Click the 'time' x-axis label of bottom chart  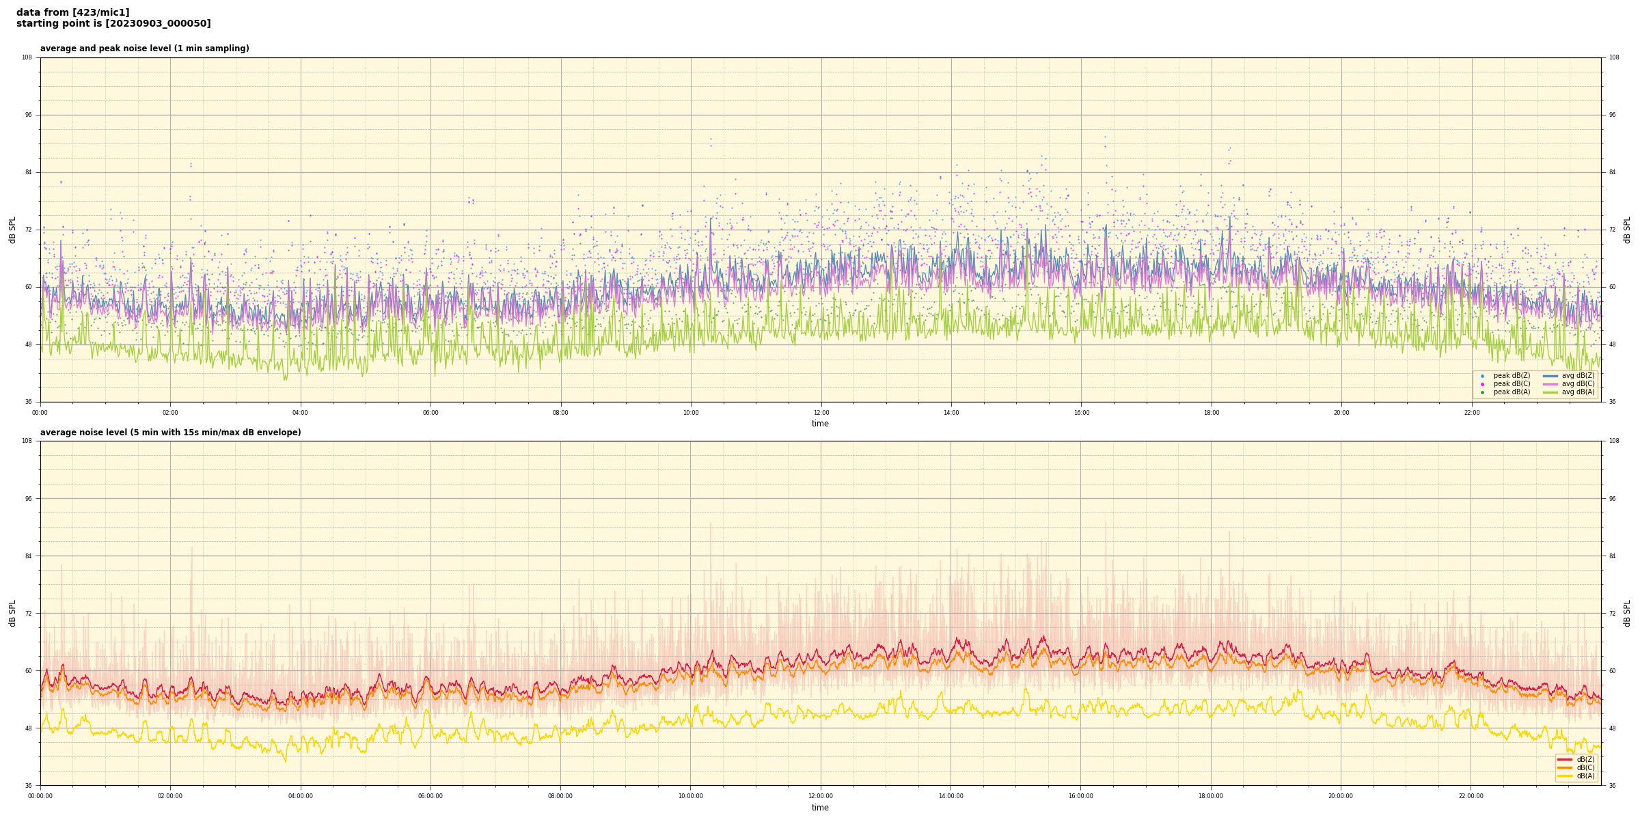coord(820,808)
